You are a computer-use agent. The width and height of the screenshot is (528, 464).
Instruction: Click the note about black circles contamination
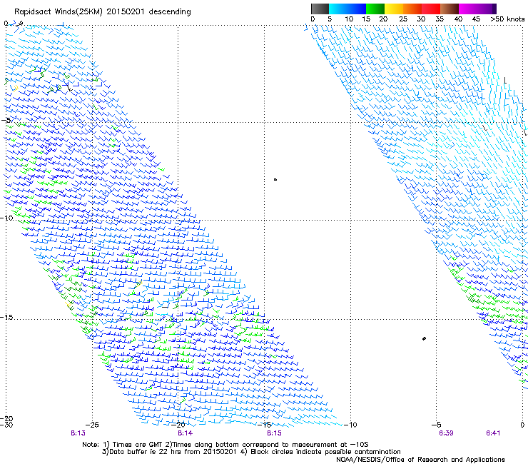[320, 452]
